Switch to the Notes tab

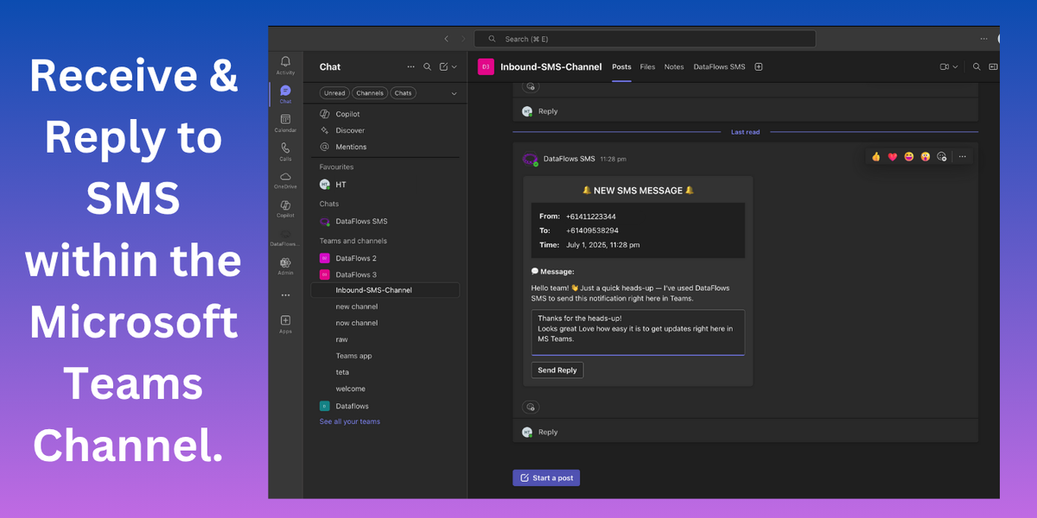pyautogui.click(x=674, y=66)
